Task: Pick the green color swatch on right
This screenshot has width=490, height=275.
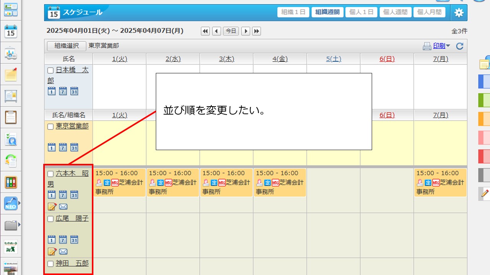Action: coord(484,100)
